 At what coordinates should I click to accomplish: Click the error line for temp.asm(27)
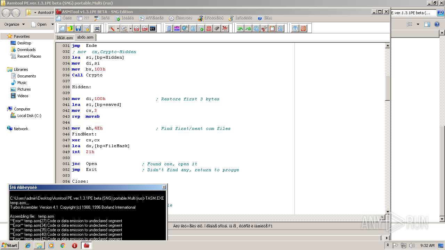click(66, 221)
